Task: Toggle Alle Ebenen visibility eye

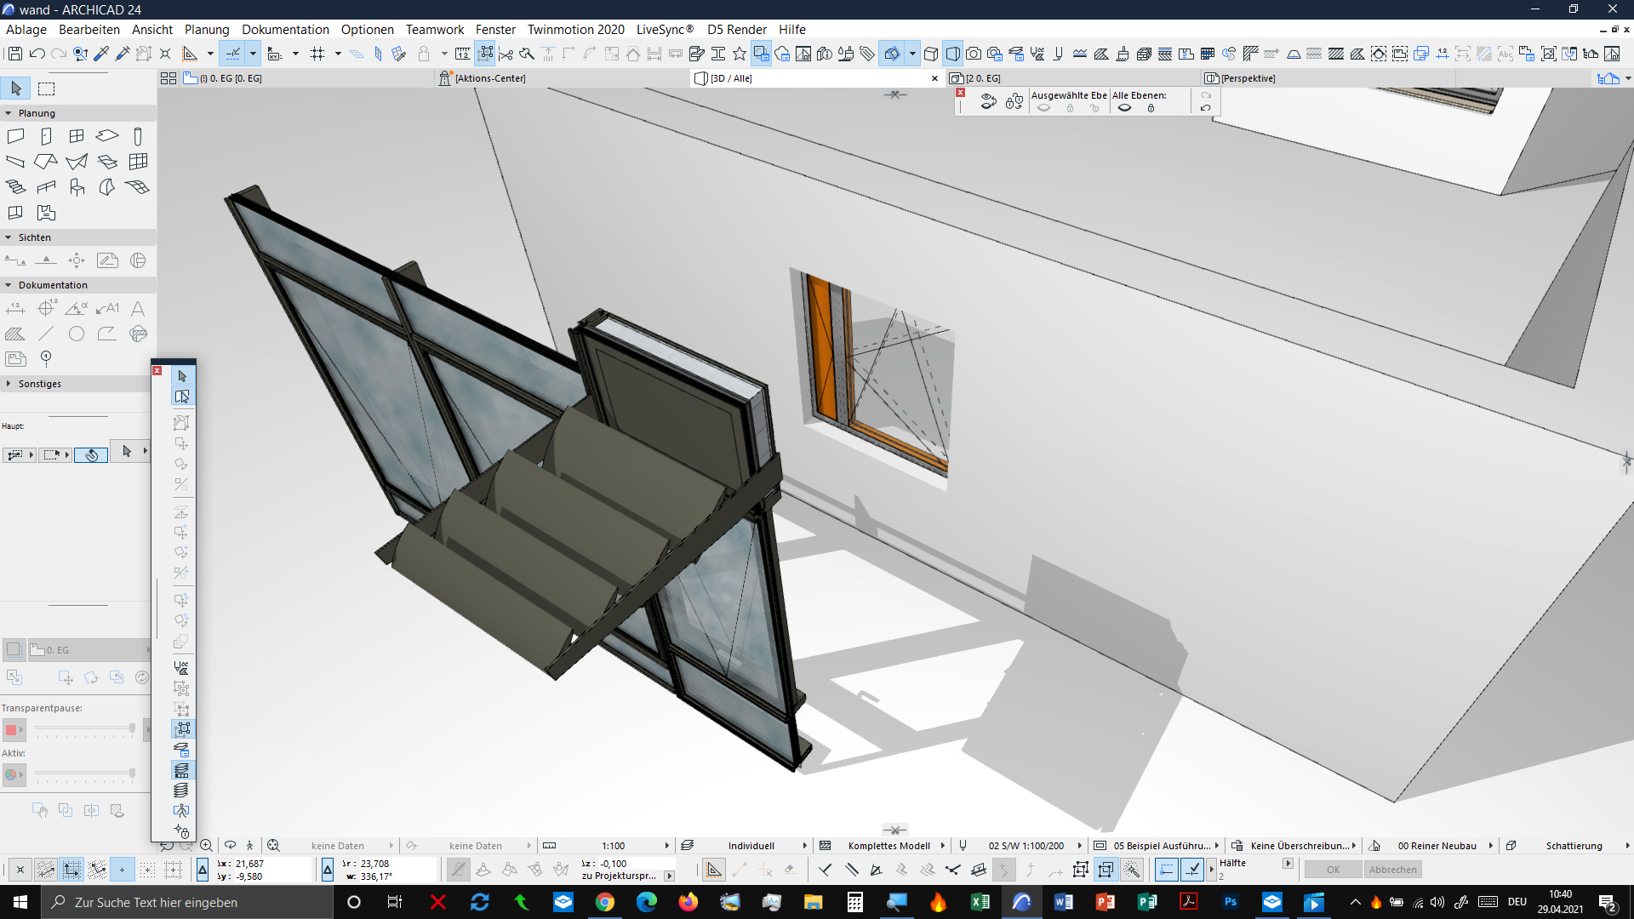Action: click(x=1124, y=108)
